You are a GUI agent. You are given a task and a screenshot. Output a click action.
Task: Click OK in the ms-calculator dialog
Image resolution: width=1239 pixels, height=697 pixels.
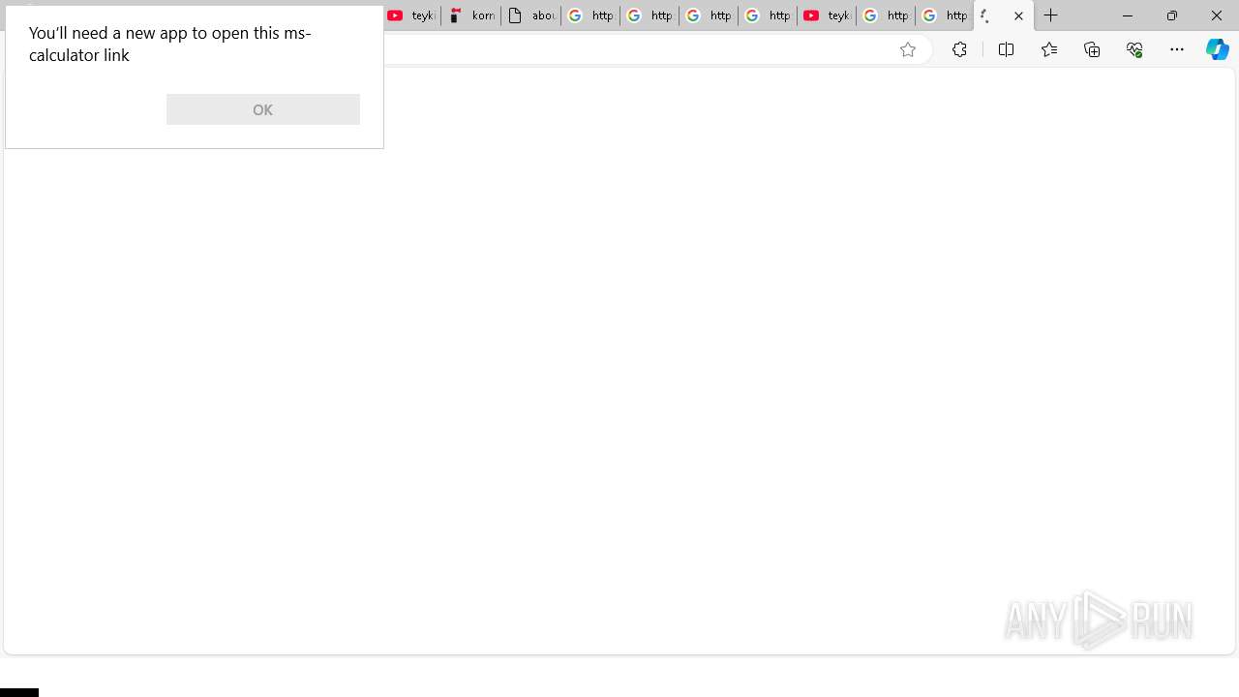[262, 109]
